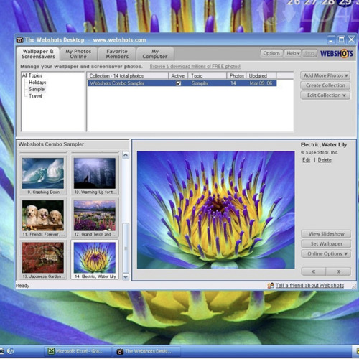359x359 pixels.
Task: Select the Friends Forever puppies thumbnail
Action: point(43,218)
